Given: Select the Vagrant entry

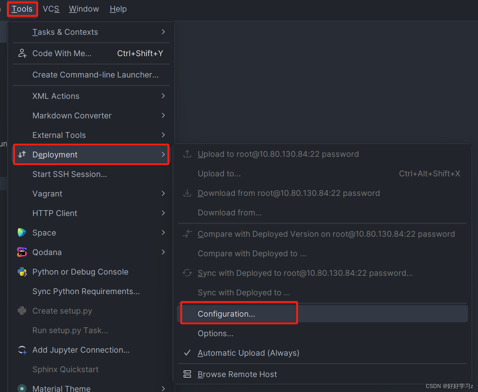Looking at the screenshot, I should [x=91, y=193].
